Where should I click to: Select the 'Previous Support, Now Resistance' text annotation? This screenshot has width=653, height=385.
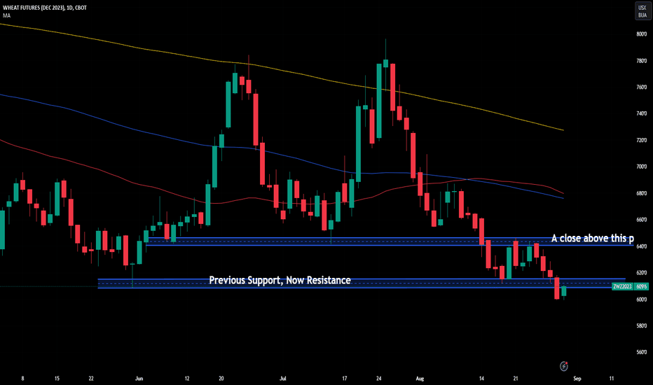pos(280,281)
